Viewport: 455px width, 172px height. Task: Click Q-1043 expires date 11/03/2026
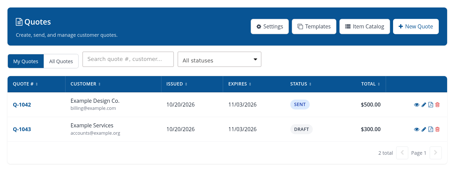click(x=242, y=129)
